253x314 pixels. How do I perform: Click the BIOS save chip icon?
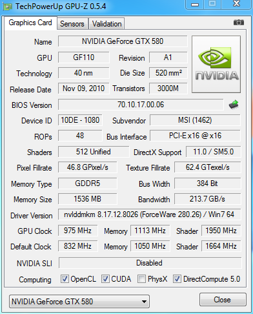[234, 105]
